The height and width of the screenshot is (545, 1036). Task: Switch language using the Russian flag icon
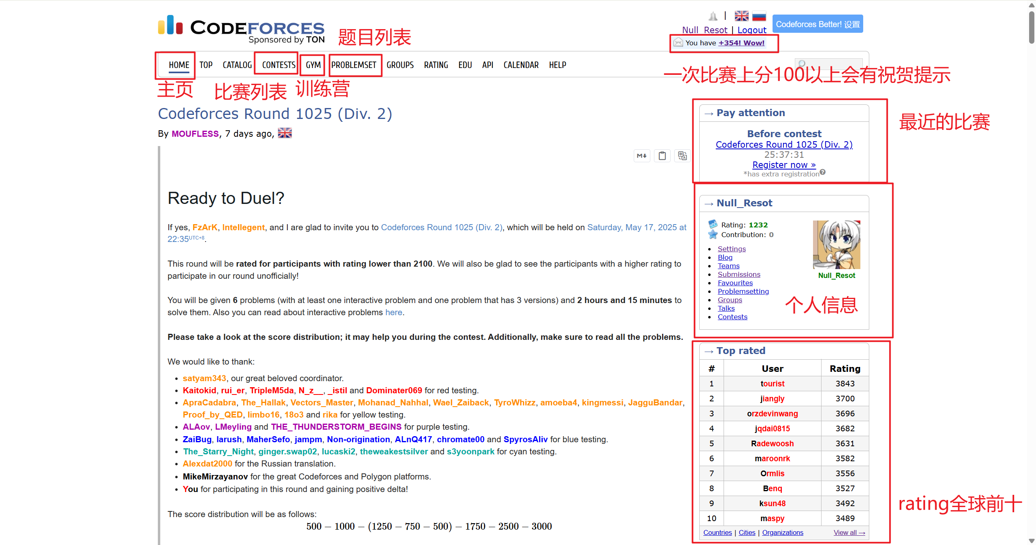tap(759, 16)
